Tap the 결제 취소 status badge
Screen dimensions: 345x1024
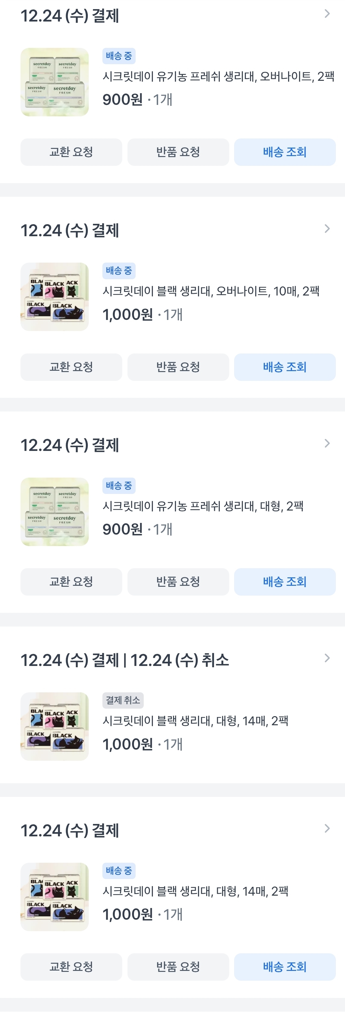click(123, 700)
